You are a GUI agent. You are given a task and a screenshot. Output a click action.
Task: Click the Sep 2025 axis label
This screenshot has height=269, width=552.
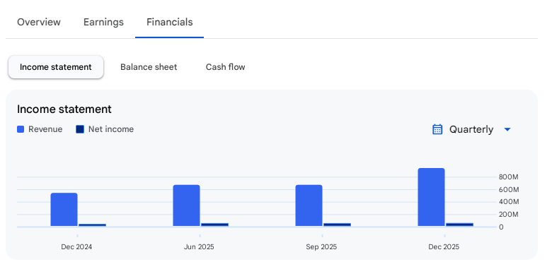click(321, 247)
